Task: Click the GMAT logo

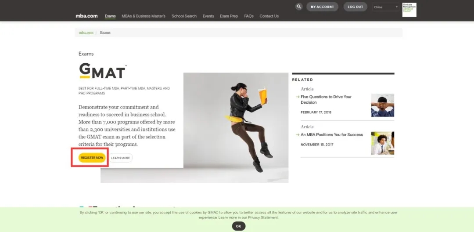Action: [x=102, y=70]
